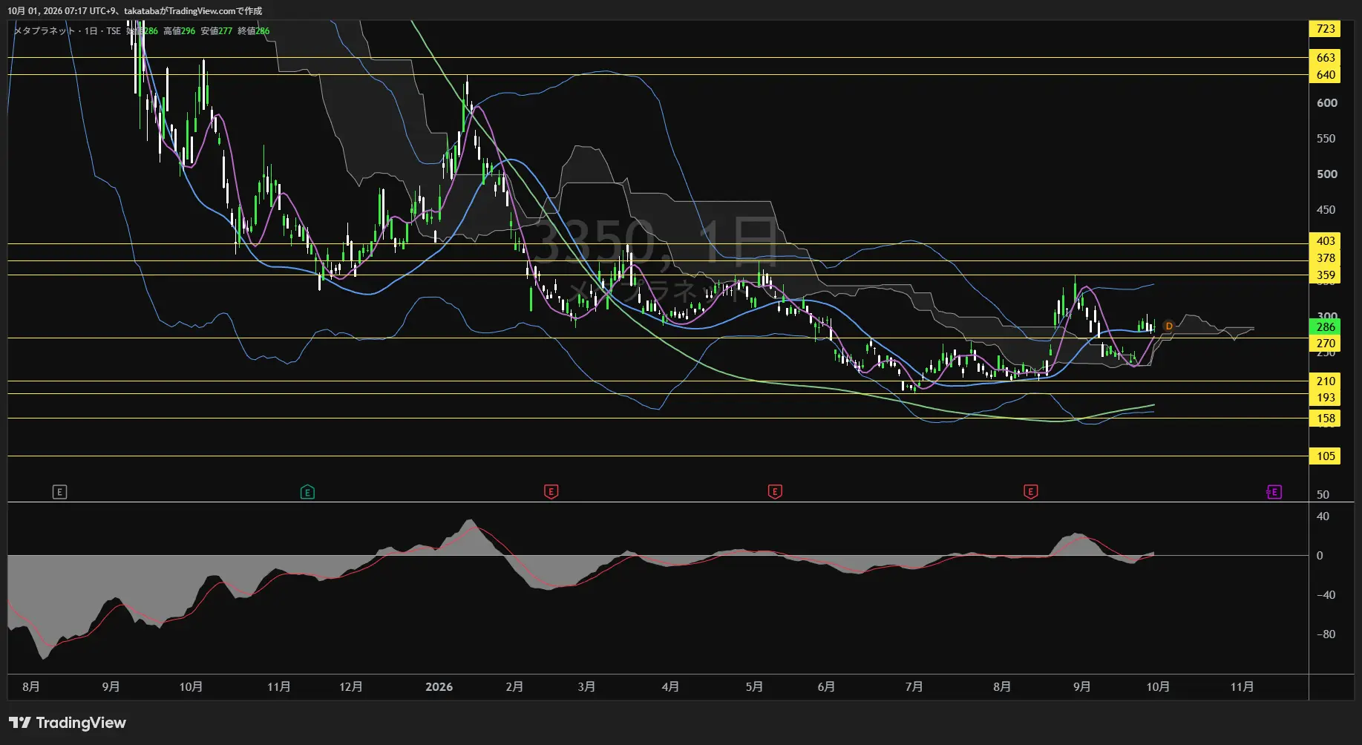Click the gray E earnings marker
Screen dimensions: 1362x745
[x=60, y=492]
